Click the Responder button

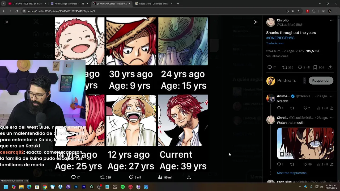point(321,81)
